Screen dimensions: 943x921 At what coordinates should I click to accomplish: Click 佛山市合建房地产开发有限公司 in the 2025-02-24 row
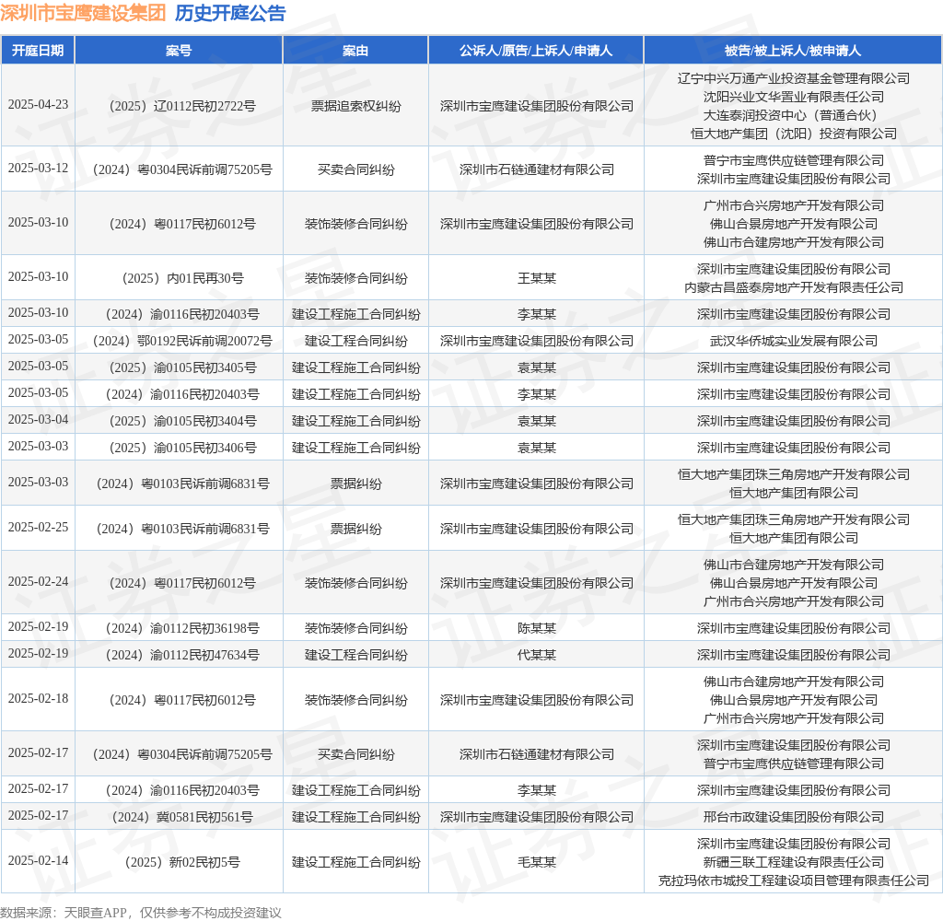(x=793, y=565)
